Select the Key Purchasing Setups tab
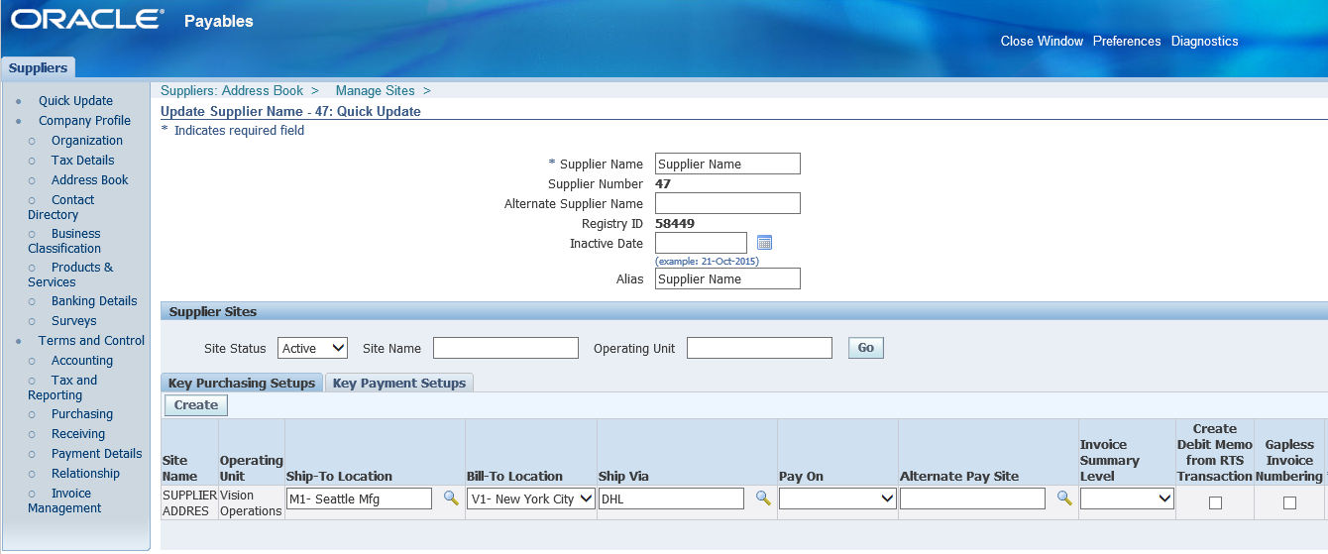 [242, 384]
